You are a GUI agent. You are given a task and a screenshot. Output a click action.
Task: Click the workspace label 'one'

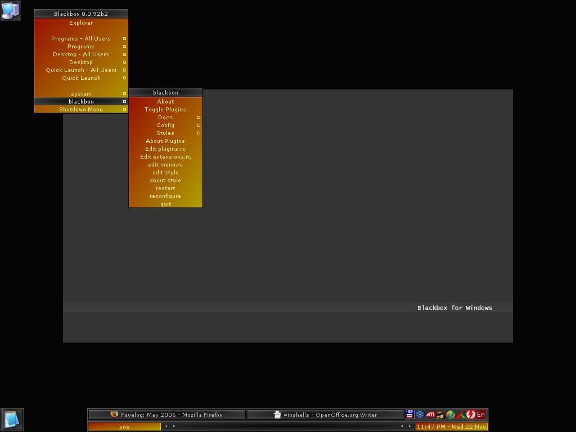(x=124, y=426)
